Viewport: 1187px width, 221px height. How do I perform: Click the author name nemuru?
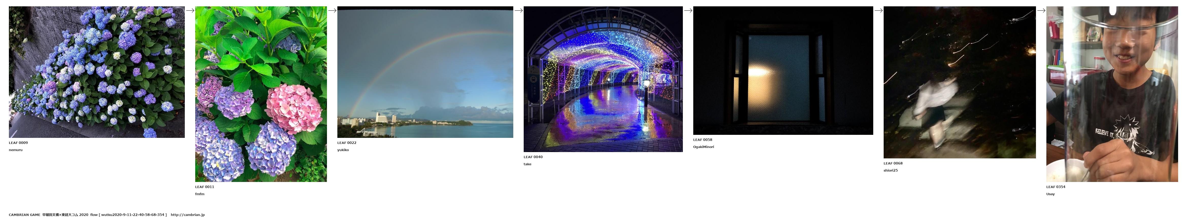(16, 150)
